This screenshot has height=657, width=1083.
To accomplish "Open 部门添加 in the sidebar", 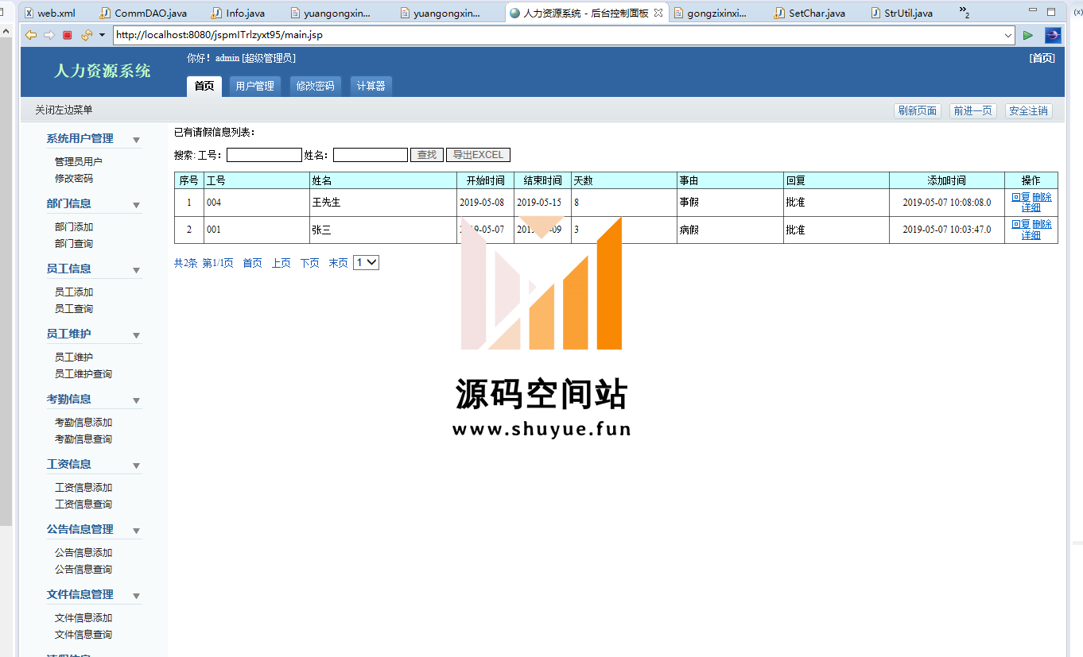I will [74, 227].
